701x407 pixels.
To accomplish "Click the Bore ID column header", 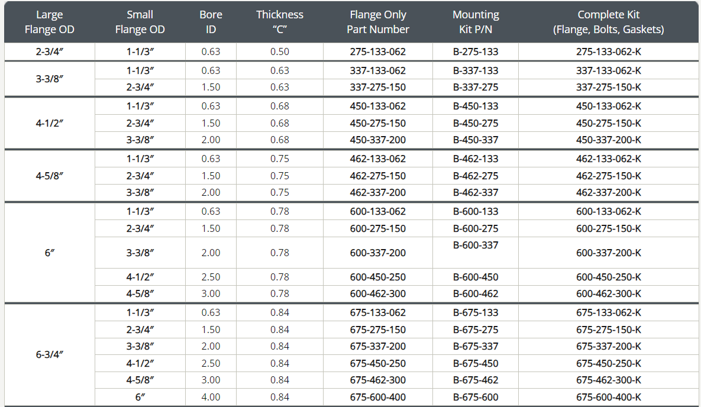I will 211,22.
